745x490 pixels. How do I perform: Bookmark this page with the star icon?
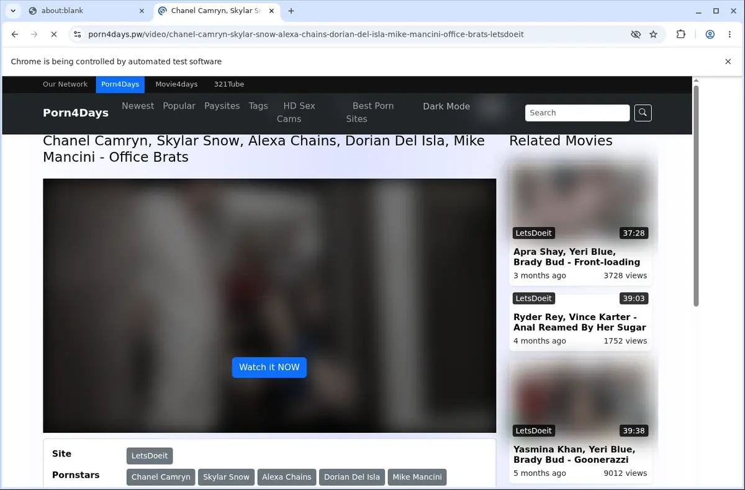653,34
